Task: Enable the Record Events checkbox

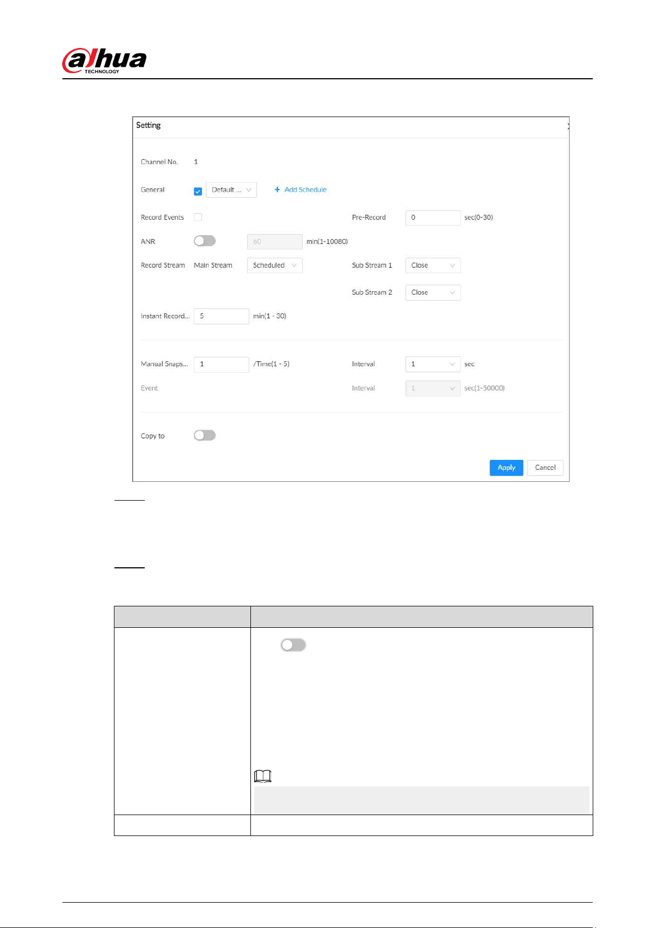Action: [x=198, y=217]
